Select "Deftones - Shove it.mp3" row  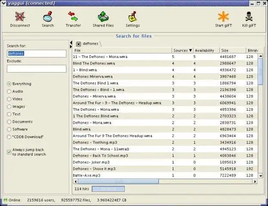click(165, 169)
